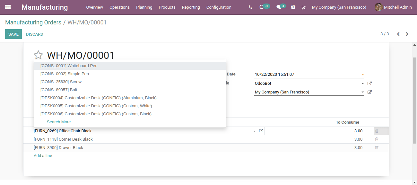417x185 pixels.
Task: Open the Configuration menu
Action: (x=219, y=7)
